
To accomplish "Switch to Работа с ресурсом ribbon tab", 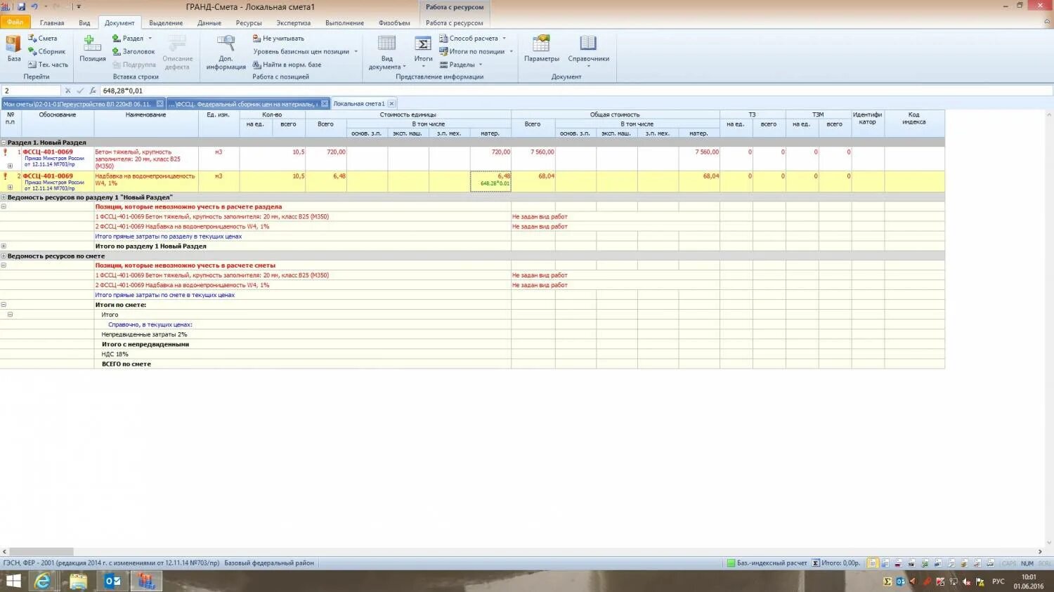I will tap(454, 23).
